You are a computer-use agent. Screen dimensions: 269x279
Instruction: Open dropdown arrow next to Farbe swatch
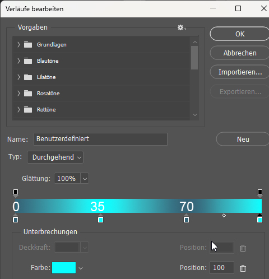point(81,268)
